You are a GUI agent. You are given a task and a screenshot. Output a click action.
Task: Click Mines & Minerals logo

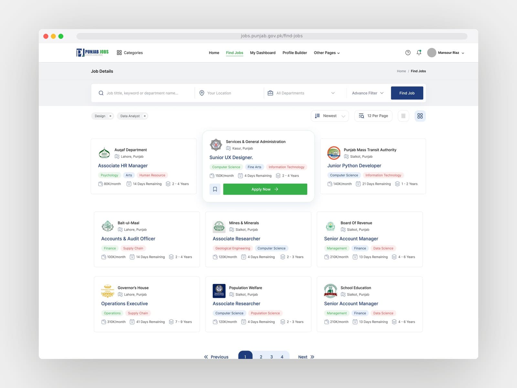[x=219, y=226]
